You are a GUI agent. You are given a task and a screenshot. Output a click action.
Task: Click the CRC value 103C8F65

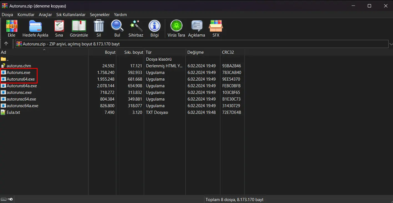(x=231, y=92)
